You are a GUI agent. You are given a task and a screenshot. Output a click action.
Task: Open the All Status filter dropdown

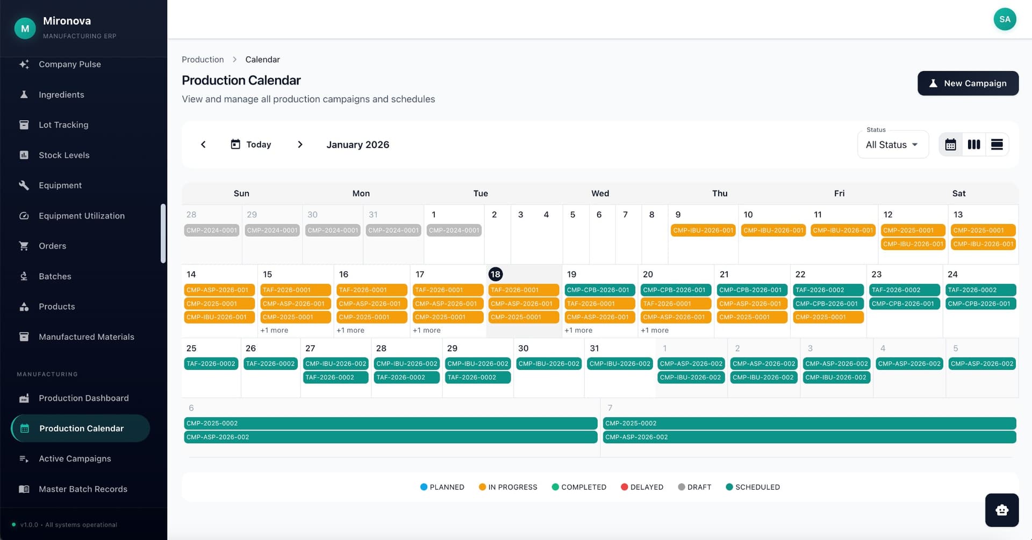click(892, 144)
